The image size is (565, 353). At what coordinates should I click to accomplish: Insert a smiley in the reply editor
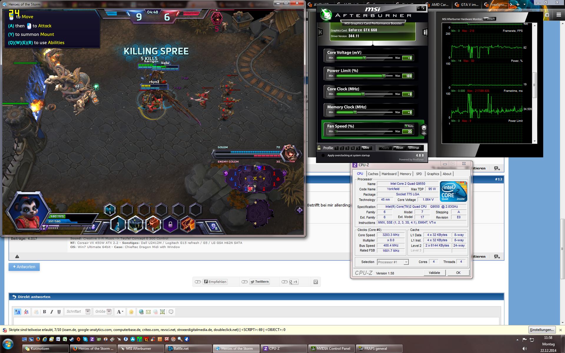[131, 312]
